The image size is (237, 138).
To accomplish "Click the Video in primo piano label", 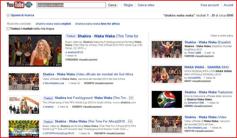I will pyautogui.click(x=222, y=36).
